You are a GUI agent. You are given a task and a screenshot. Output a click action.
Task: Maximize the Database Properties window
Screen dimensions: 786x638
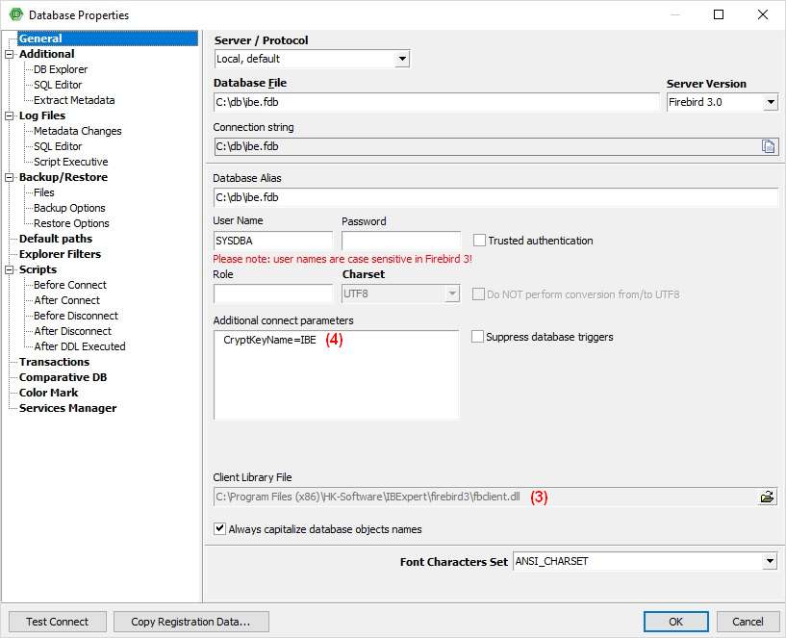pyautogui.click(x=719, y=14)
